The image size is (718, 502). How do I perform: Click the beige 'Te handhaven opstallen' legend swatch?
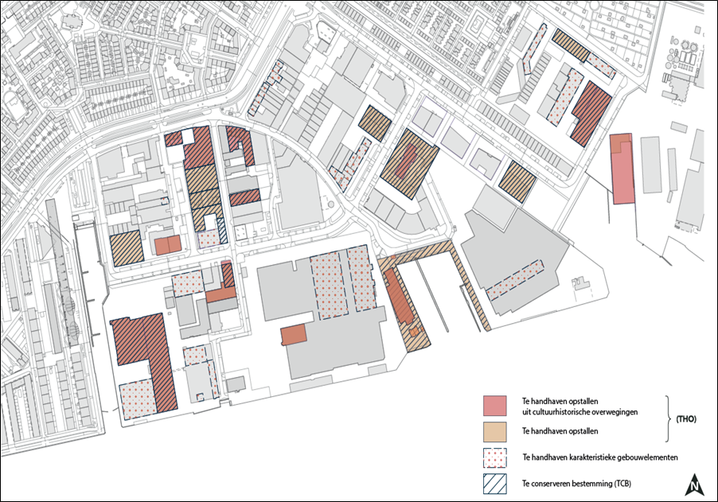click(494, 432)
